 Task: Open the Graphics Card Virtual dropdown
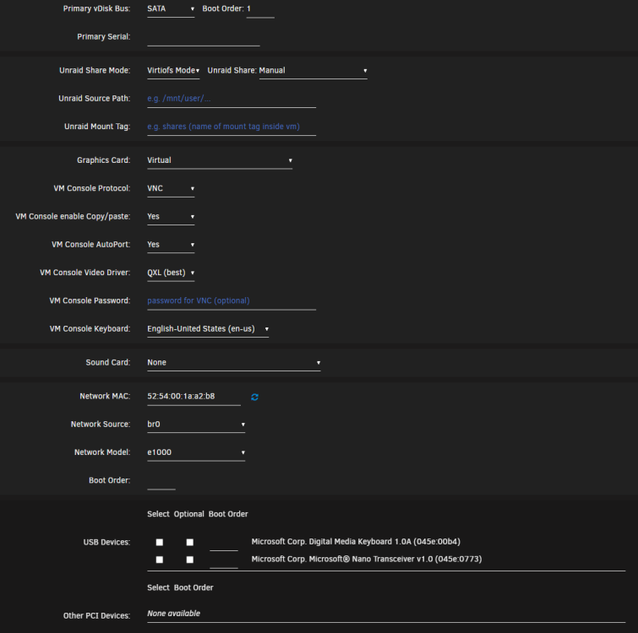click(x=220, y=160)
